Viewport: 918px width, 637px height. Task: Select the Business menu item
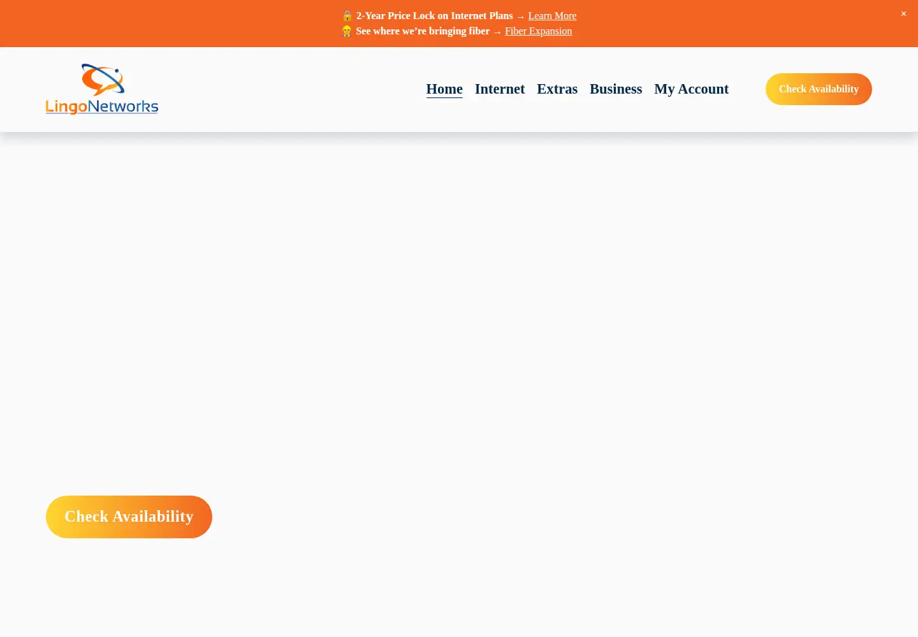click(x=616, y=89)
